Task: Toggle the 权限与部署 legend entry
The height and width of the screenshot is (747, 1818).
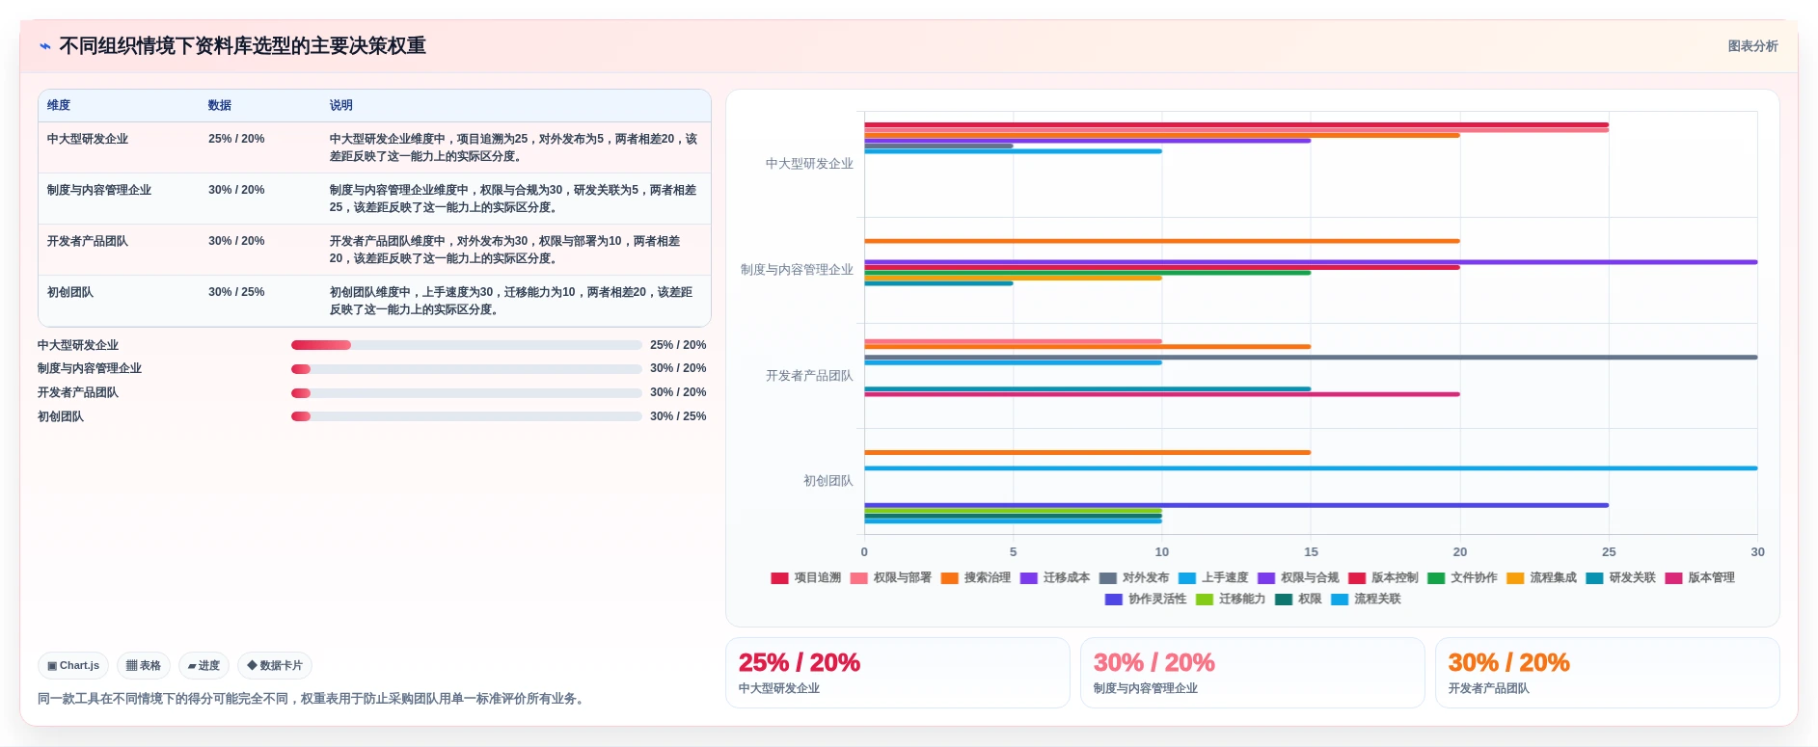Action: click(890, 577)
